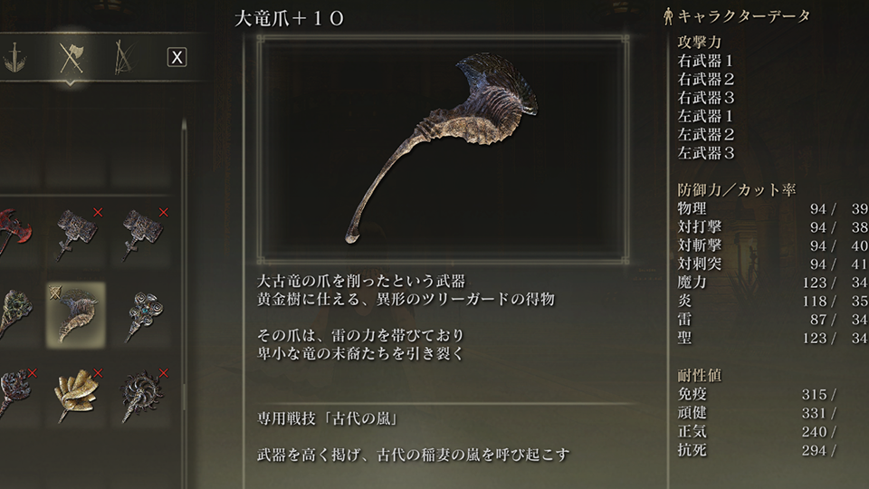Viewport: 869px width, 489px height.
Task: Select the 右武器1 attack power row
Action: [x=705, y=61]
